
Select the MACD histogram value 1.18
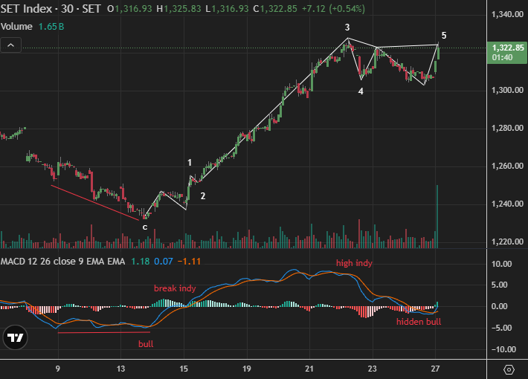141,262
